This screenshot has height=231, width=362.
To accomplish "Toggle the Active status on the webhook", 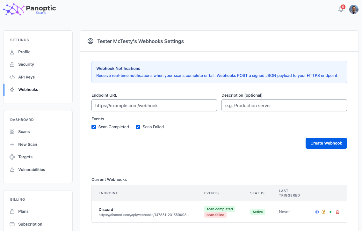I will tap(257, 212).
